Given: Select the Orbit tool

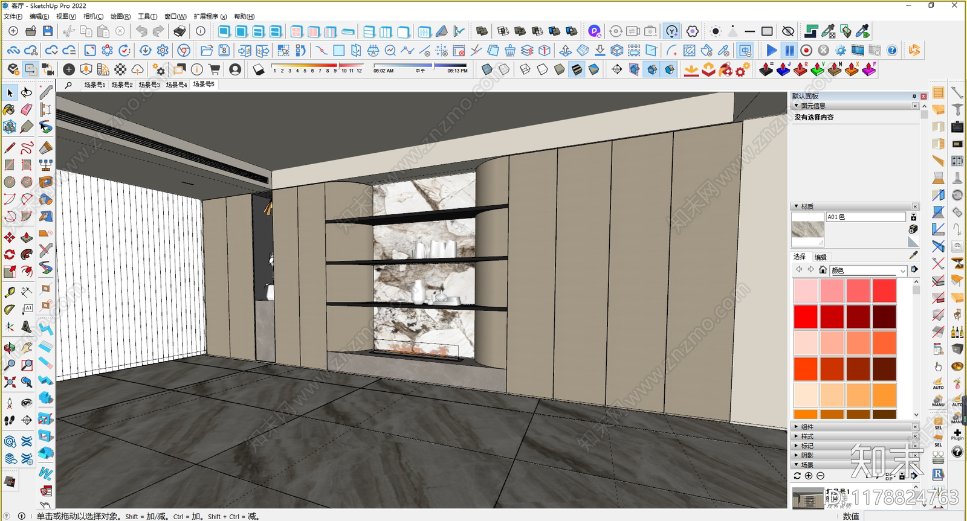Looking at the screenshot, I should pyautogui.click(x=10, y=348).
